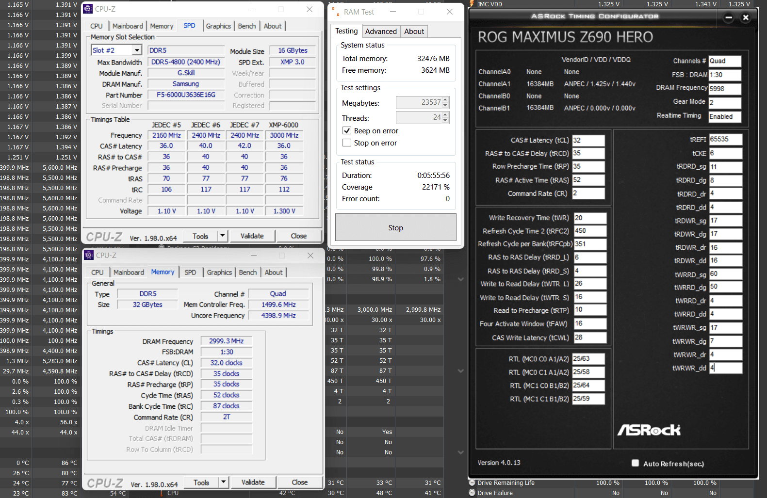Image resolution: width=767 pixels, height=498 pixels.
Task: Click Tools button in the bottom CPU-Z window
Action: click(201, 482)
